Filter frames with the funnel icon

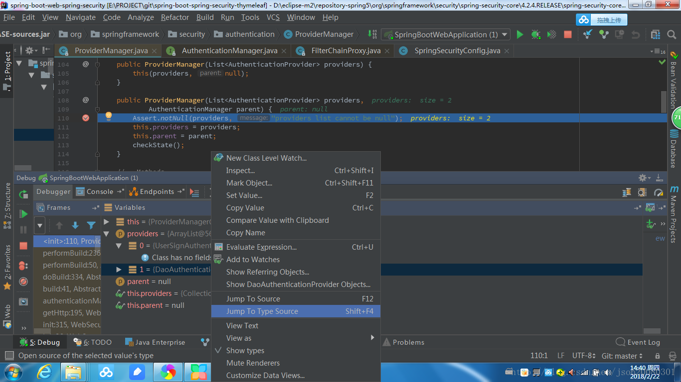tap(91, 225)
